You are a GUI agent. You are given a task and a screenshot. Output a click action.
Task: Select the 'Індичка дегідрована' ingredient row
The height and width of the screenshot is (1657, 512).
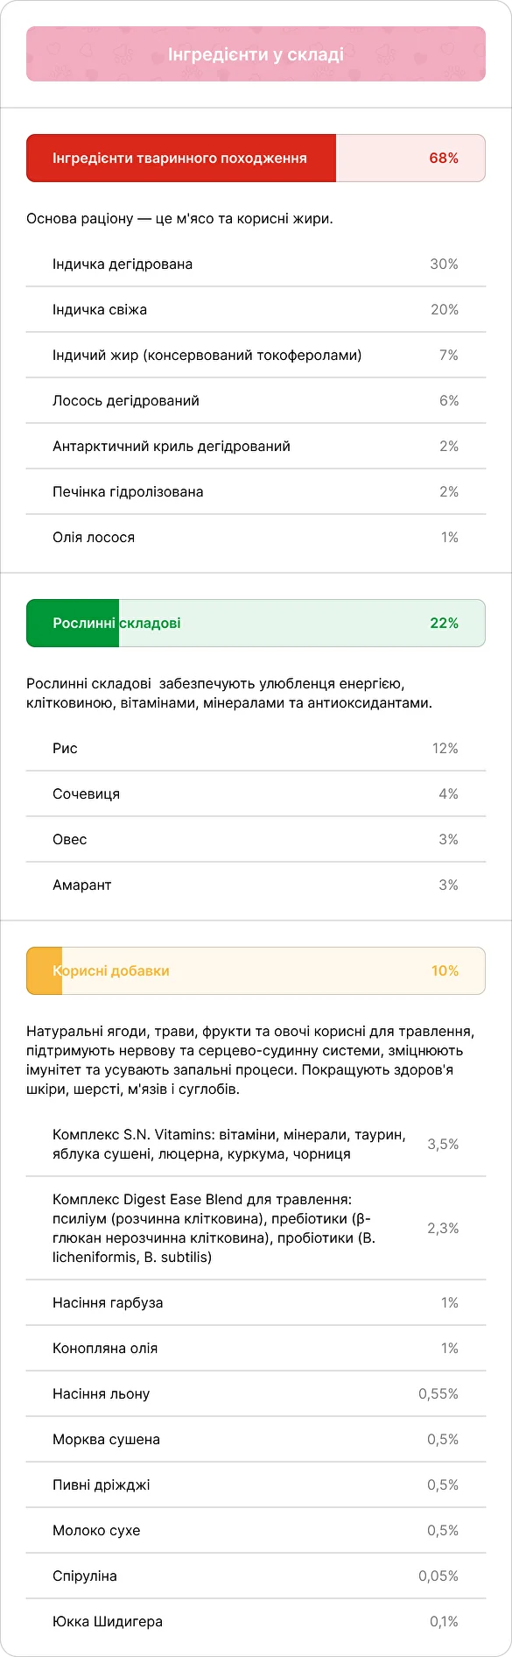pos(256,264)
